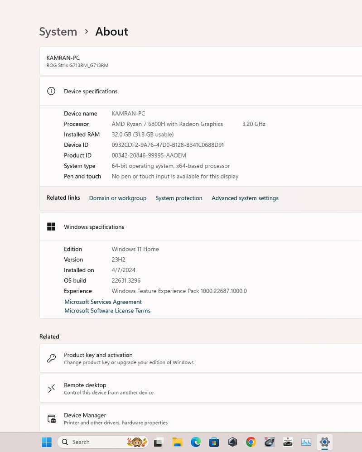Open Microsoft Software License Terms link
Screen dimensions: 362x452
pyautogui.click(x=107, y=311)
